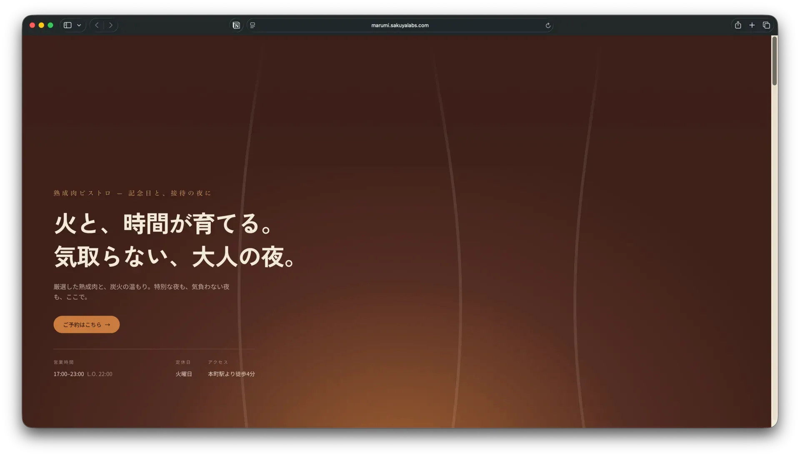Click the 火曜日 closed-day text
The width and height of the screenshot is (800, 457).
(184, 374)
